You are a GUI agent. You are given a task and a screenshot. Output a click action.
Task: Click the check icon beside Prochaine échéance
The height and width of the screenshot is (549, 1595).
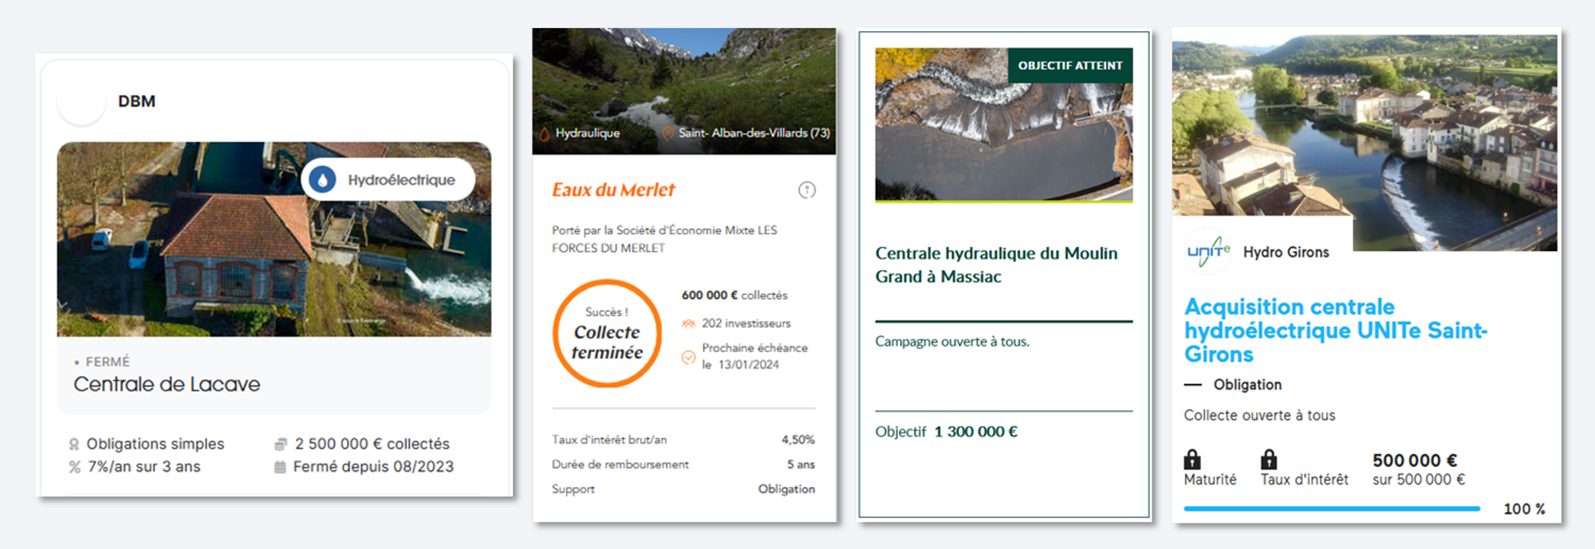[688, 357]
